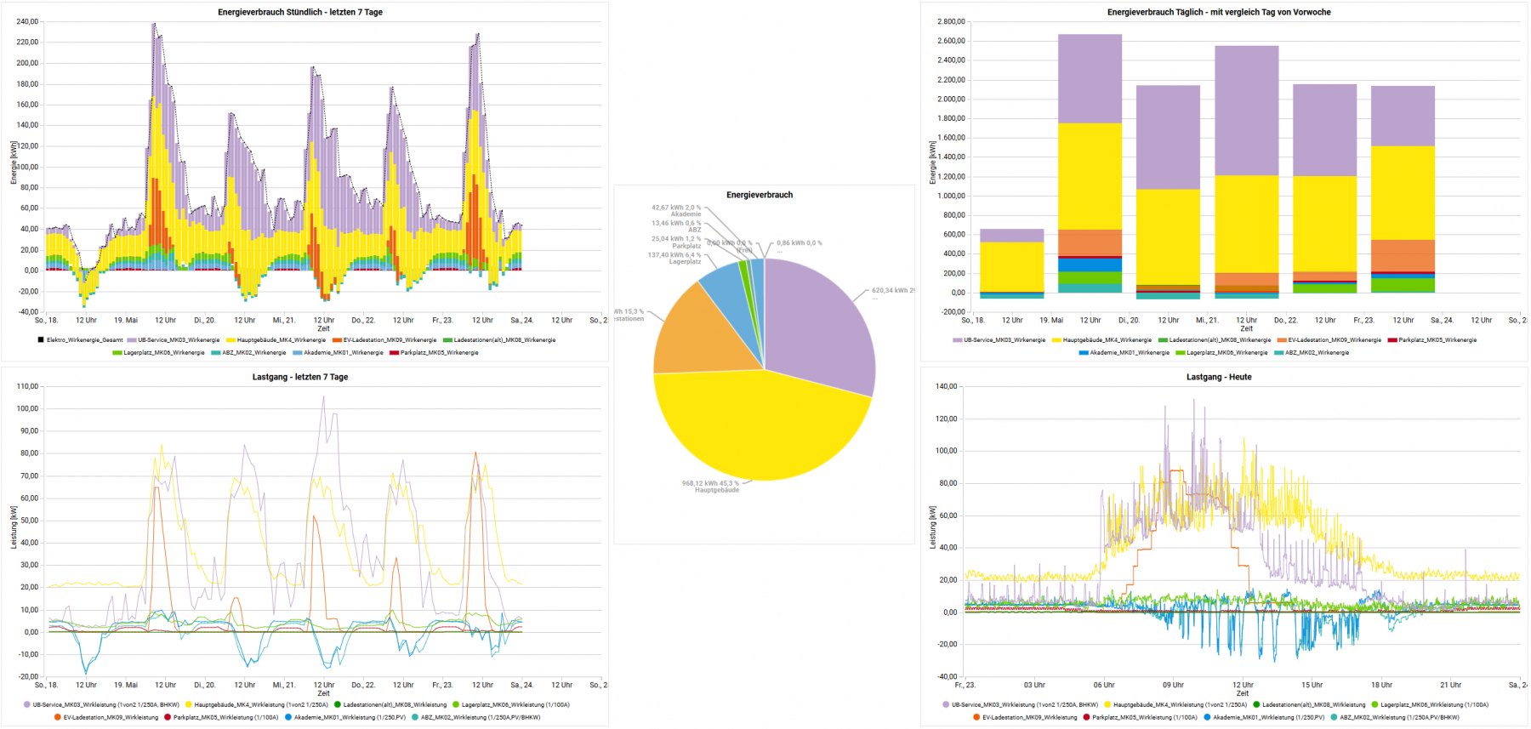Click the 'Energieverbrauch Täglich' chart title
Viewport: 1531px width, 729px height.
[1218, 13]
